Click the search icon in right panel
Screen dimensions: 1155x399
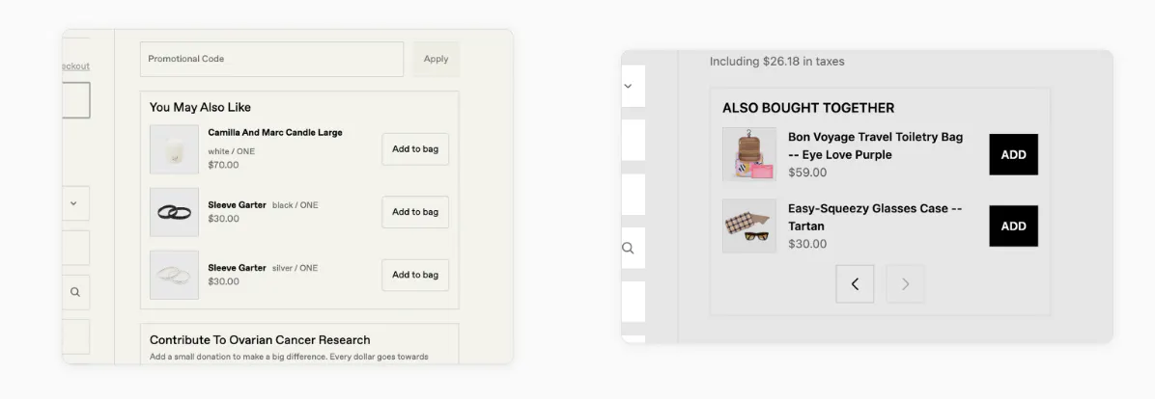tap(629, 249)
